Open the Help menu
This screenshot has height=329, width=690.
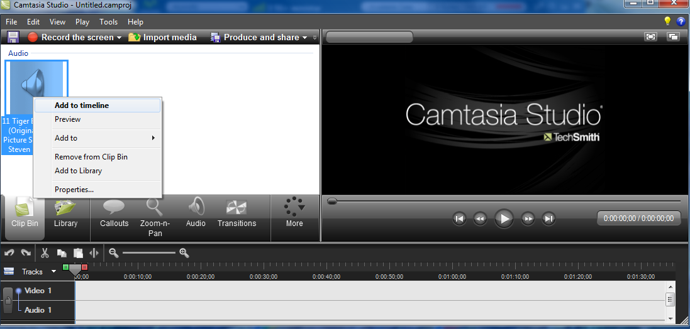coord(135,21)
